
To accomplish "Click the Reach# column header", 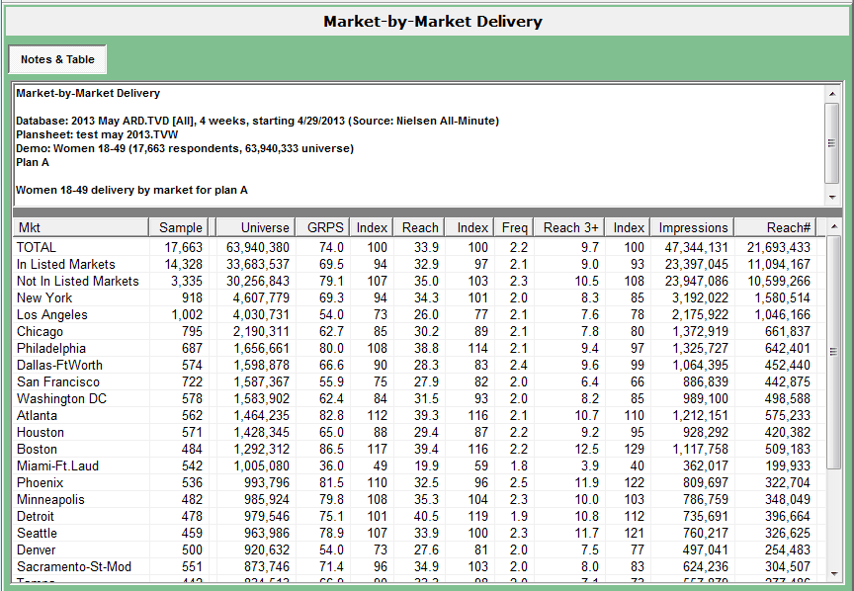I will [x=775, y=227].
